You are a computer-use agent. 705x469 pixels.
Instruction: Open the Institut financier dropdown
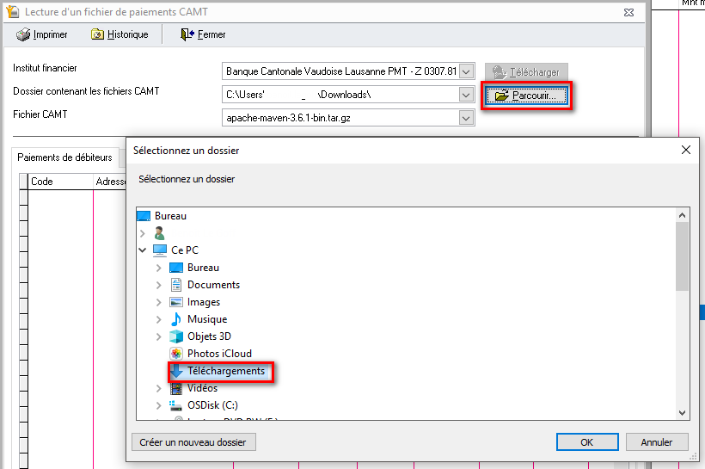click(466, 71)
